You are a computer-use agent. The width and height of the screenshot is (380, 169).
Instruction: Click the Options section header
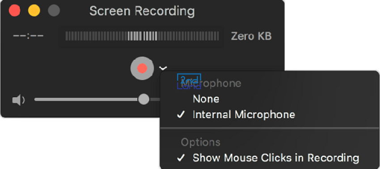pos(201,142)
